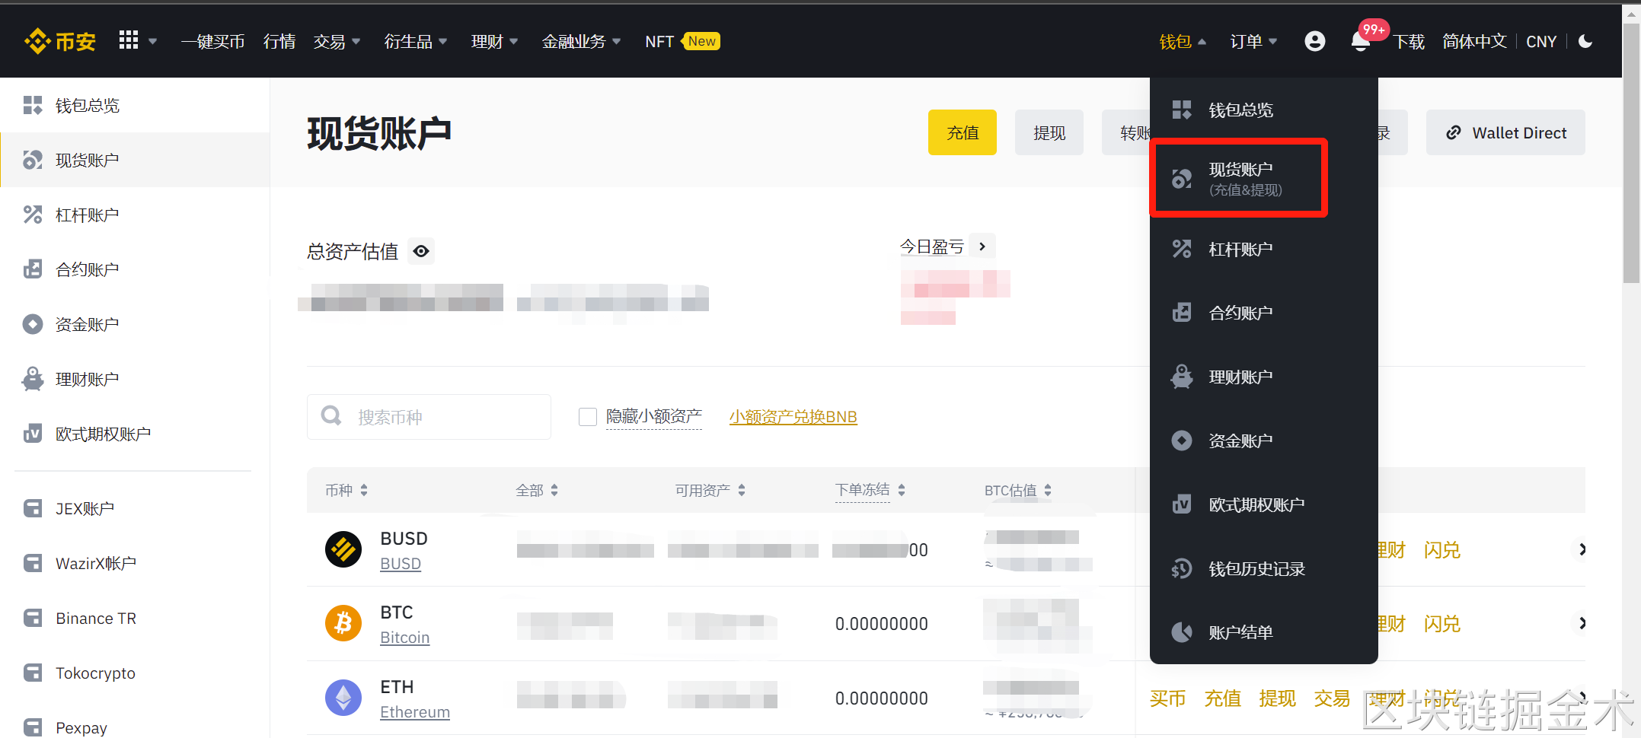Select spot account icon in sidebar
Viewport: 1641px width, 738px height.
click(x=33, y=160)
